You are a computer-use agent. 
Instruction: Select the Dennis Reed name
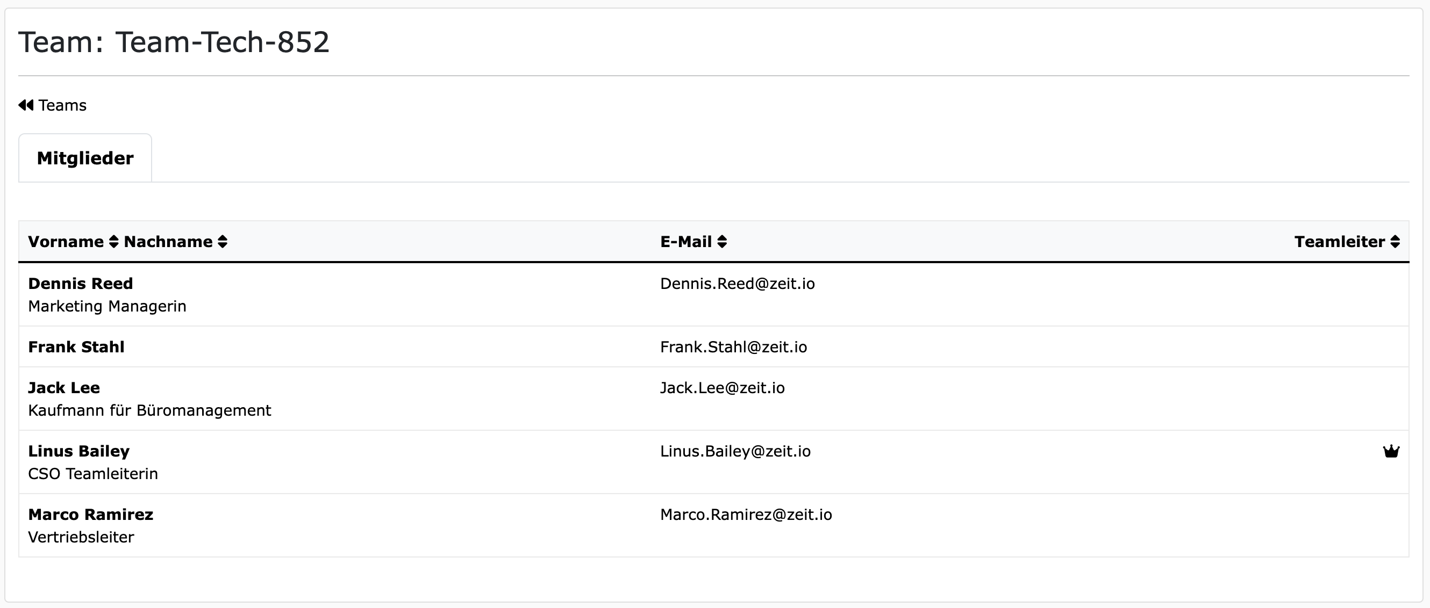(81, 284)
